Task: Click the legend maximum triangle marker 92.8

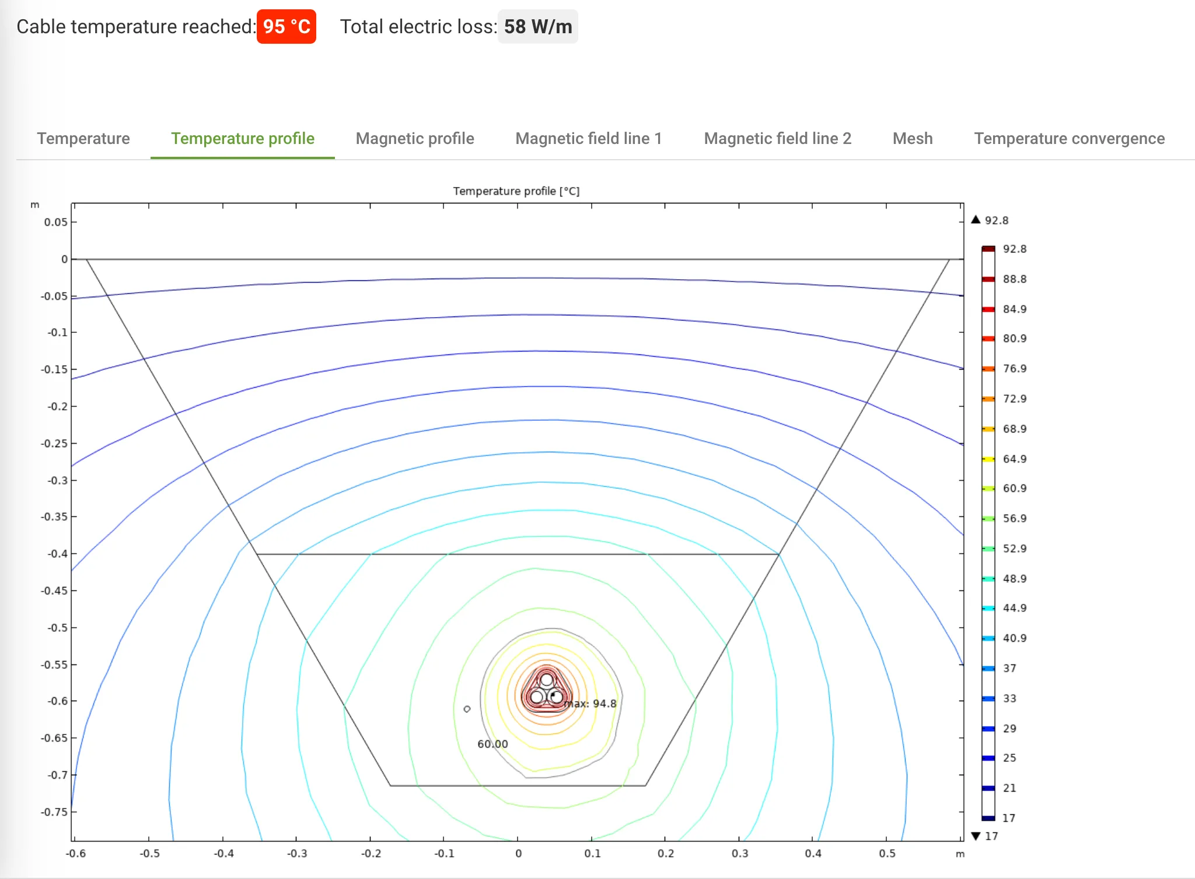Action: click(976, 220)
